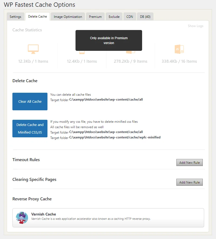Switch to the Settings tab

[15, 16]
